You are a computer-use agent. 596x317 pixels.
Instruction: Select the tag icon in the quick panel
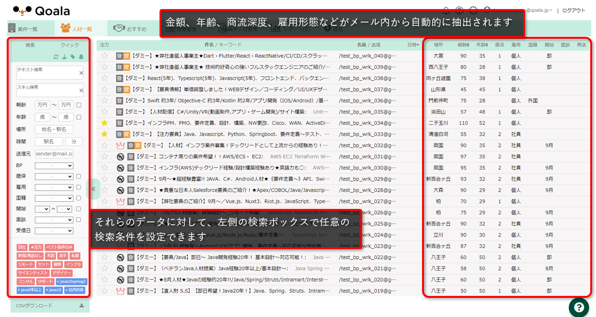[x=73, y=56]
